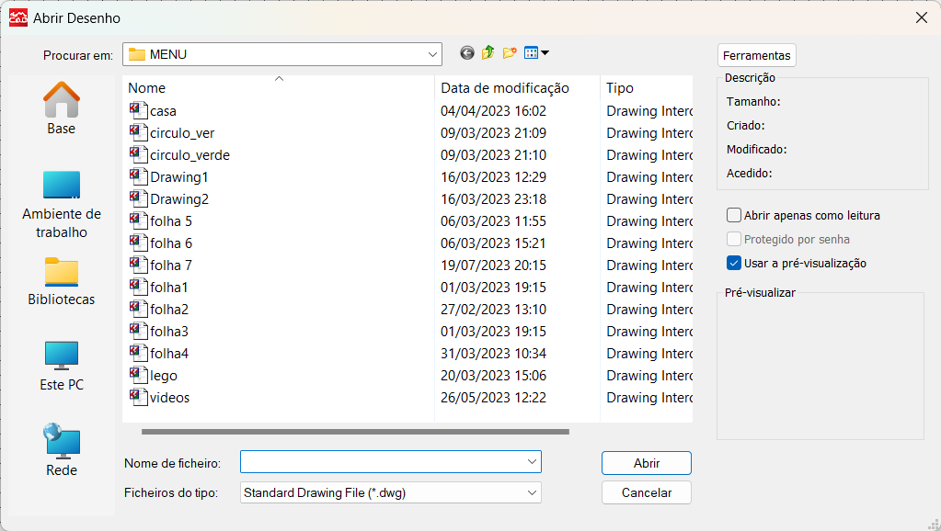This screenshot has width=941, height=531.
Task: Click the date 09/03/2023 21:09
Action: (x=493, y=132)
